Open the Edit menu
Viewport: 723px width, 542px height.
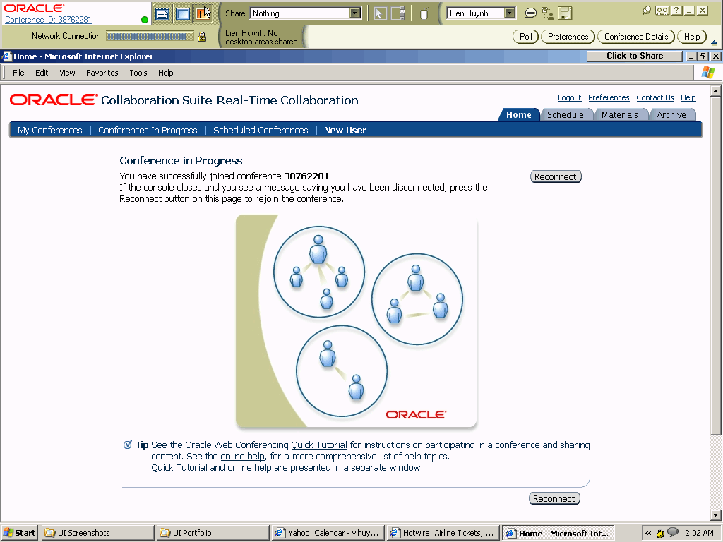pos(42,73)
